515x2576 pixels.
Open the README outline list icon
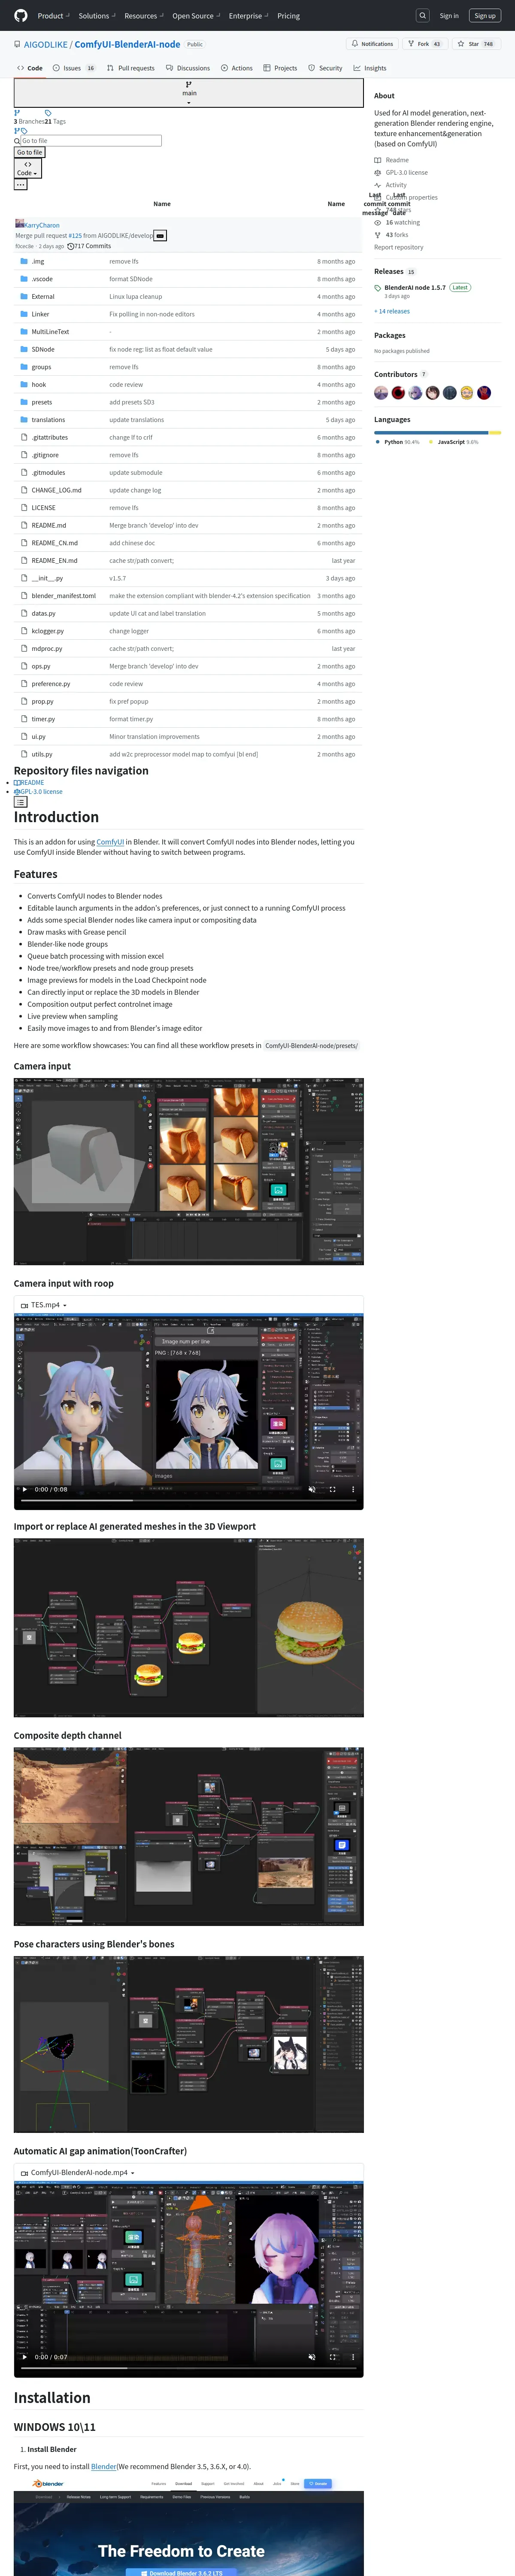coord(20,802)
